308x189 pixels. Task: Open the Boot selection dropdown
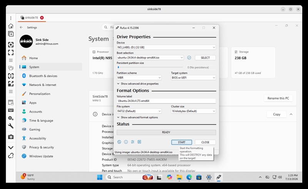point(150,58)
